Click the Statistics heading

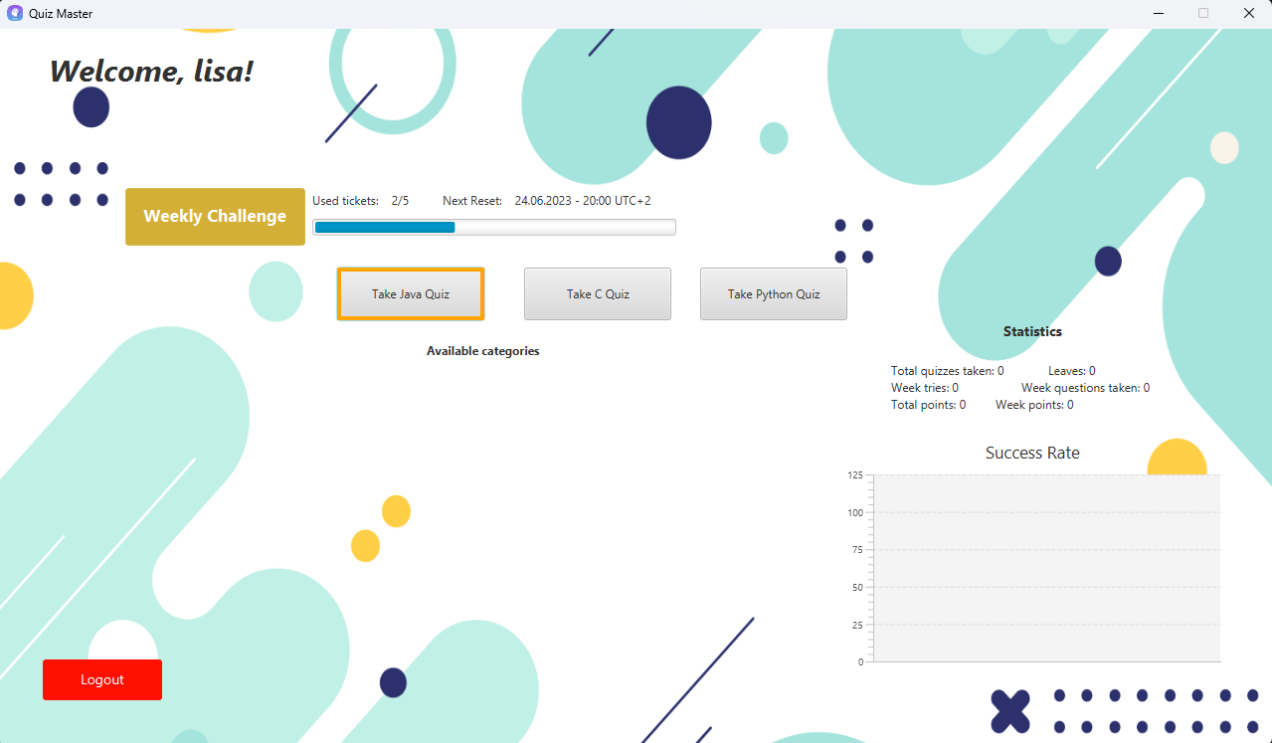pyautogui.click(x=1032, y=331)
